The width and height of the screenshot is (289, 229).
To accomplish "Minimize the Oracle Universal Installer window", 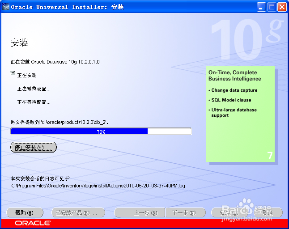I will (x=261, y=7).
